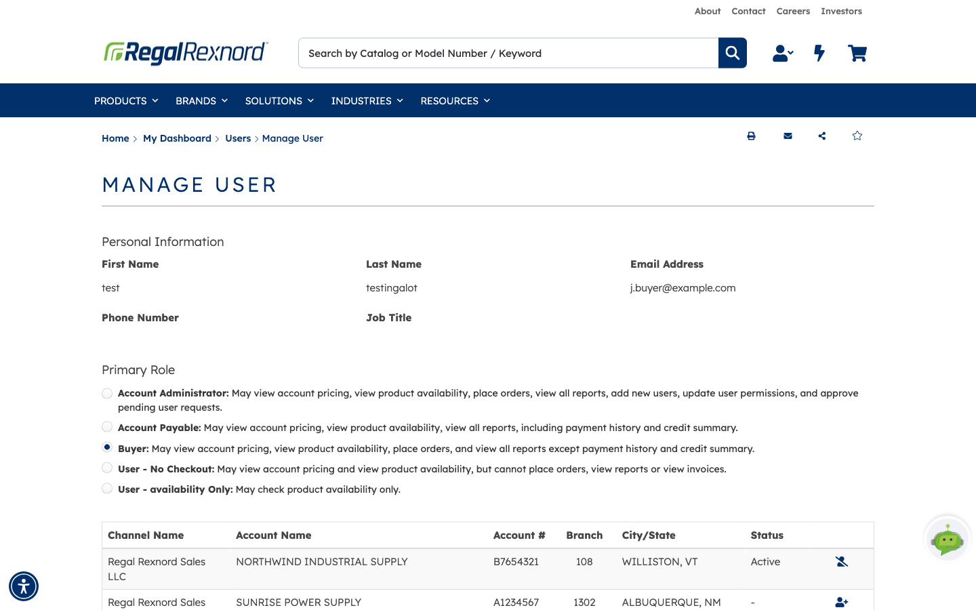976x610 pixels.
Task: Click add user icon for Sunrise Power Supply
Action: pos(842,603)
